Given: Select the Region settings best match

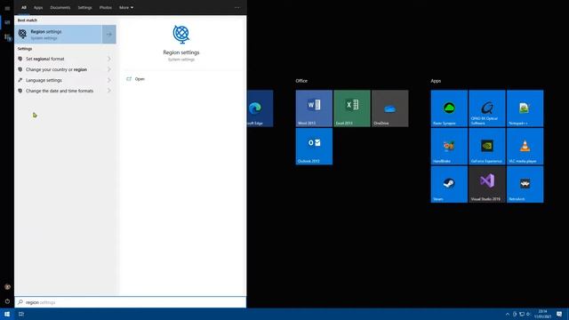Looking at the screenshot, I should [x=58, y=35].
